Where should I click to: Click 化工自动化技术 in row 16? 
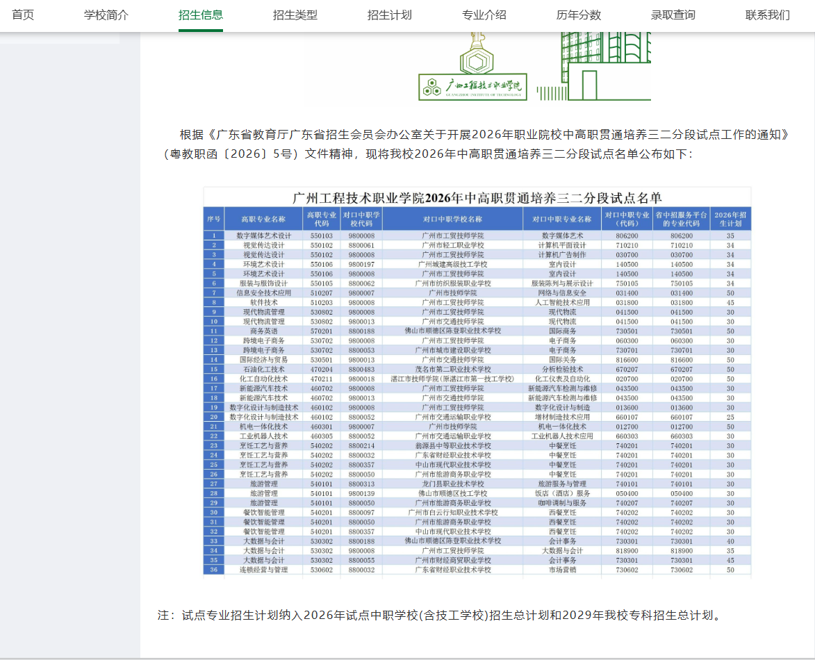tap(263, 379)
